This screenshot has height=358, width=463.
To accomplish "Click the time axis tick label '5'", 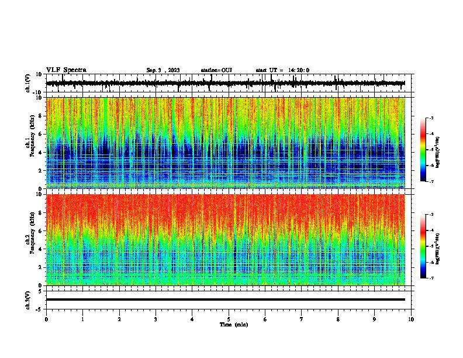I will point(229,319).
